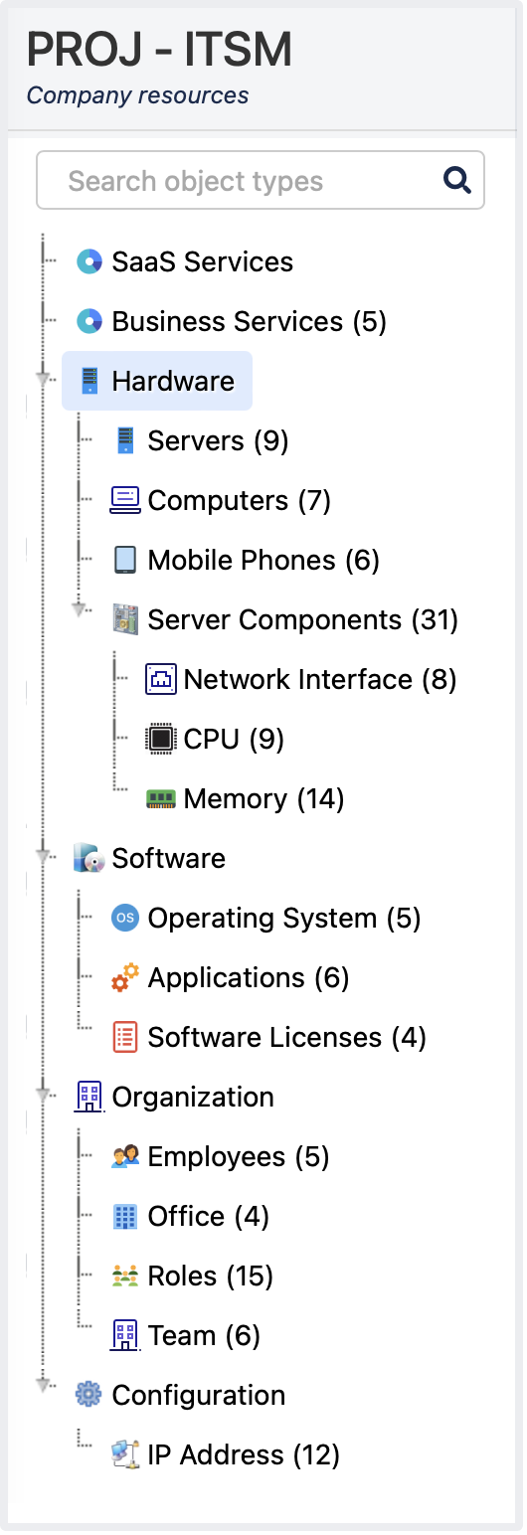Click the Configuration gear icon

(89, 1395)
